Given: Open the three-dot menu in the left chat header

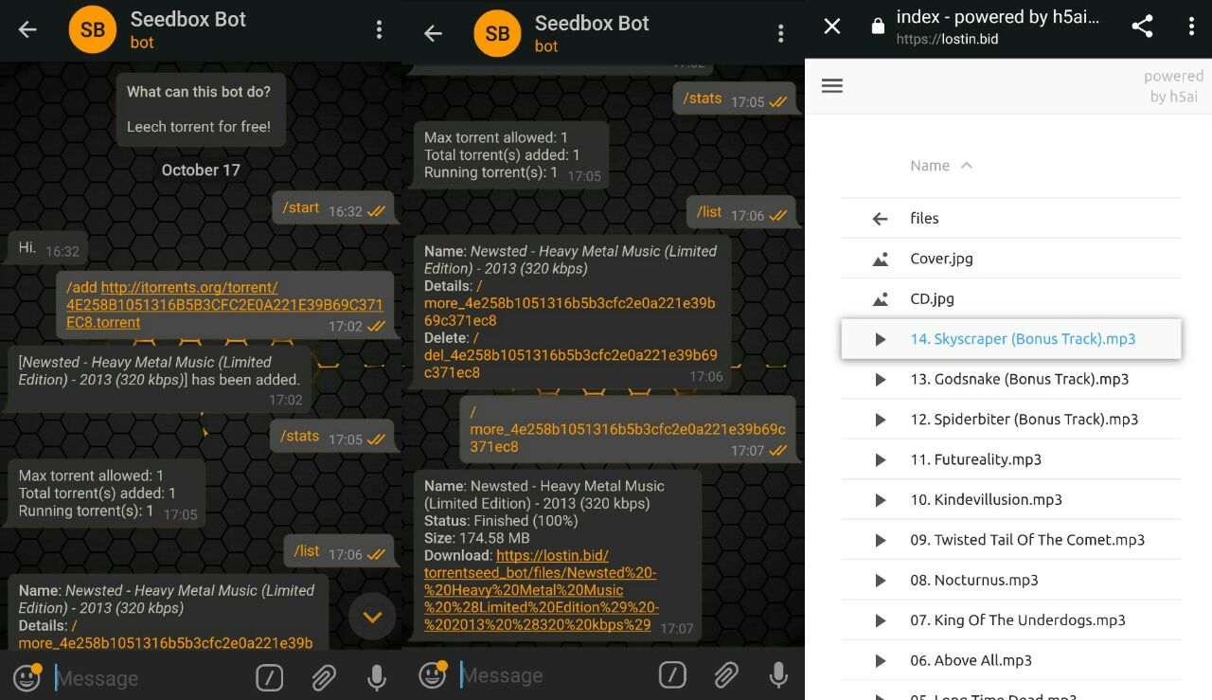Looking at the screenshot, I should [379, 29].
